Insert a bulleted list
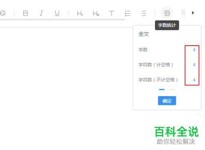This screenshot has height=150, width=205. click(x=143, y=13)
